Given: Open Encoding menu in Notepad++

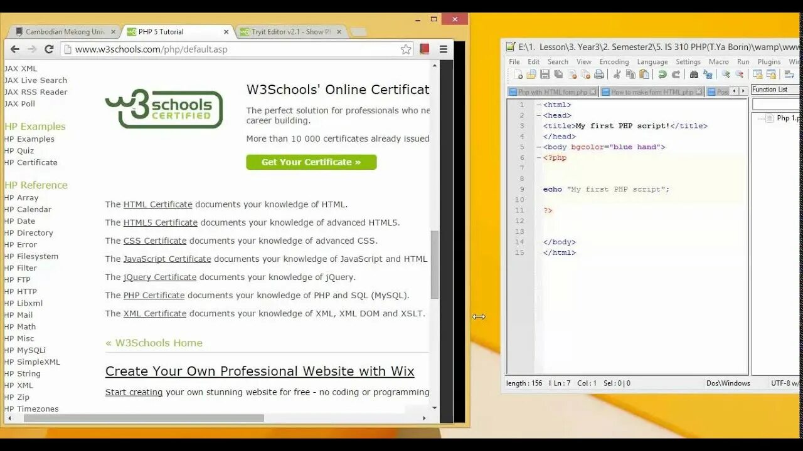Looking at the screenshot, I should pos(614,61).
